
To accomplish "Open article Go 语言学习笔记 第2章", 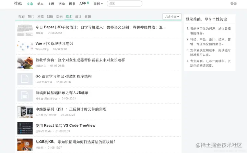I will click(63, 76).
